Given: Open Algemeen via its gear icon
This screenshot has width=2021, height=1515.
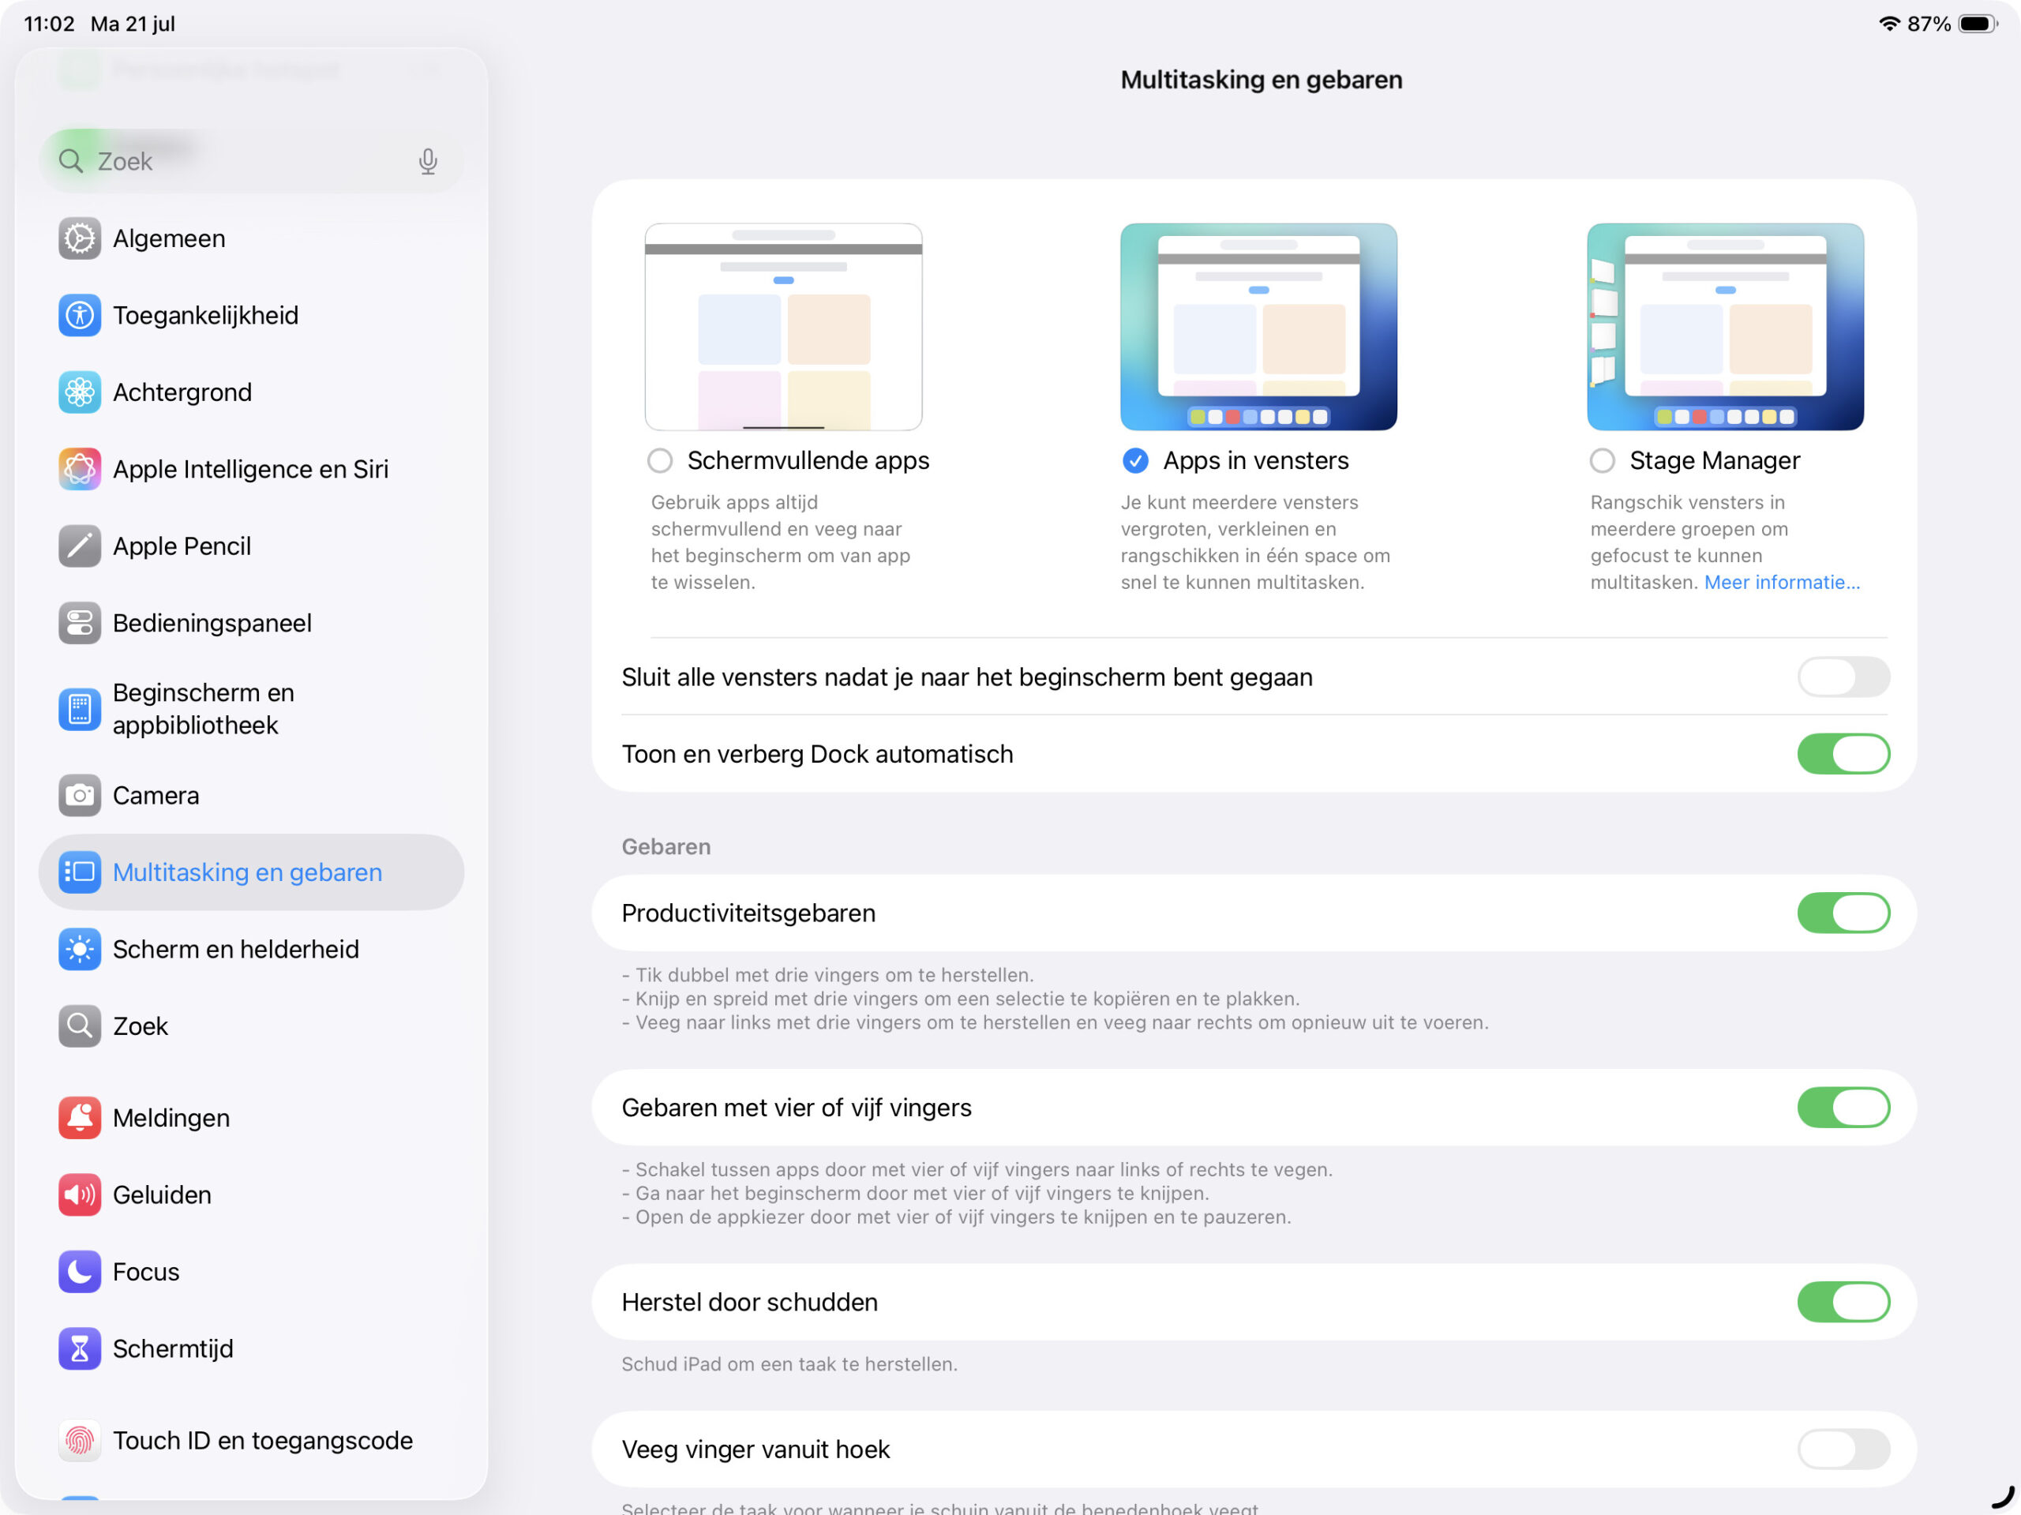Looking at the screenshot, I should (x=80, y=238).
